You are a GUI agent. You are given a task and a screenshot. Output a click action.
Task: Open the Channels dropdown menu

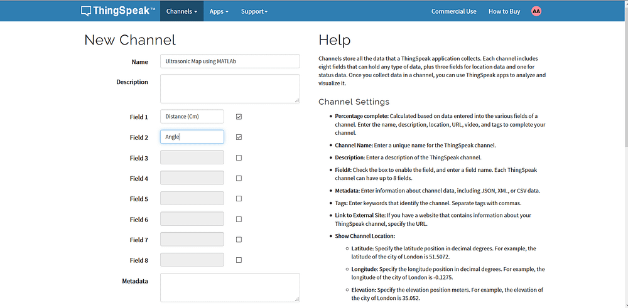(x=181, y=11)
